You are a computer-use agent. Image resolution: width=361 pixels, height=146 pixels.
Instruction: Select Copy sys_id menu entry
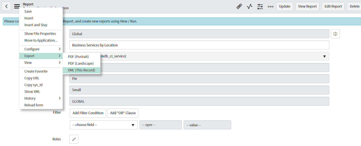(41, 85)
